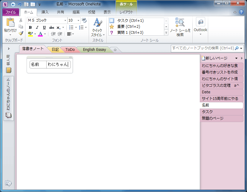The height and width of the screenshot is (192, 247).
Task: Apply bulleted list
Action: coord(71,28)
